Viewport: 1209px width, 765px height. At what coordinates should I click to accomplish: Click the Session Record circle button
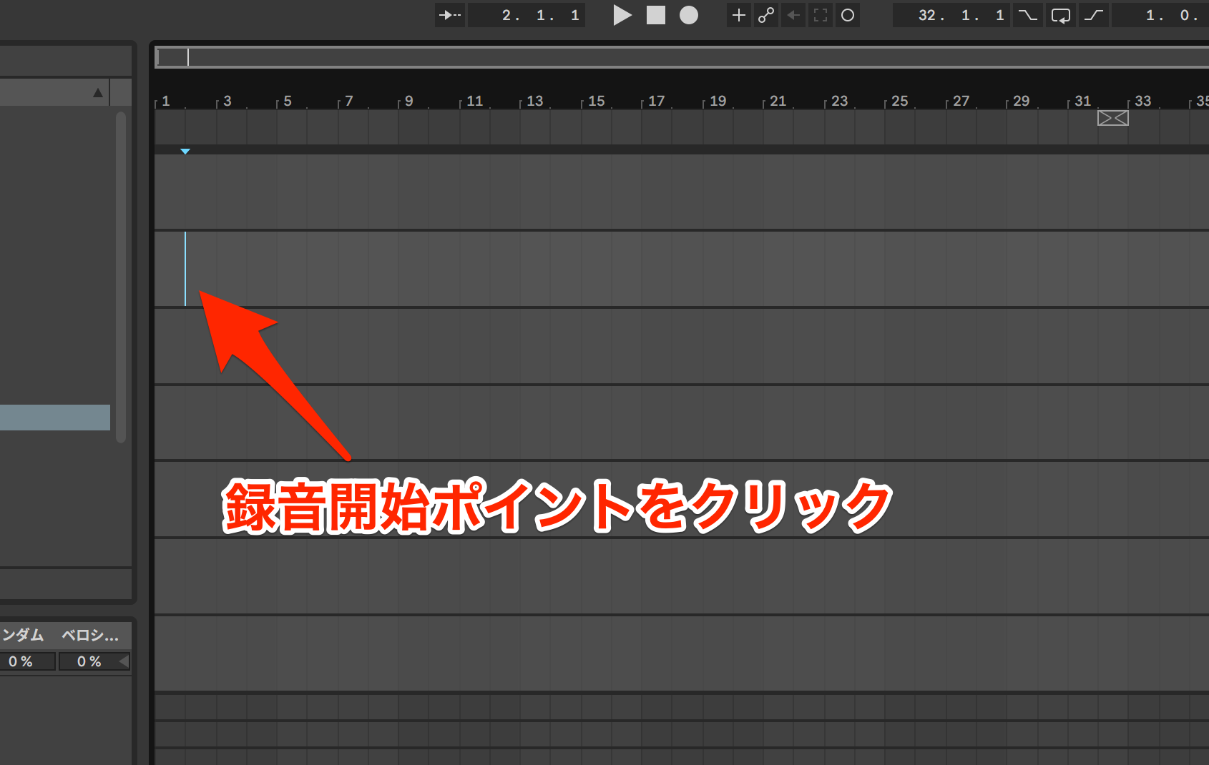click(x=848, y=15)
